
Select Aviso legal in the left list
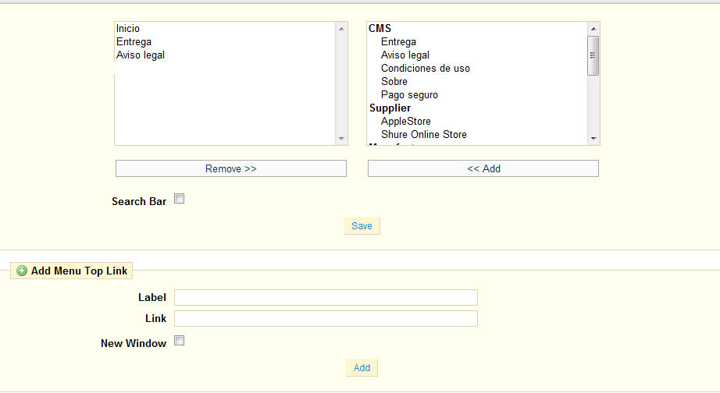pyautogui.click(x=140, y=55)
